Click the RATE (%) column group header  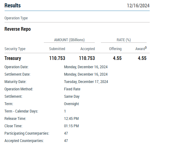(x=124, y=40)
